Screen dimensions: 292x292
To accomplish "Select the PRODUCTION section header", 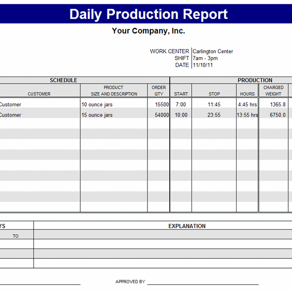I will [x=255, y=80].
